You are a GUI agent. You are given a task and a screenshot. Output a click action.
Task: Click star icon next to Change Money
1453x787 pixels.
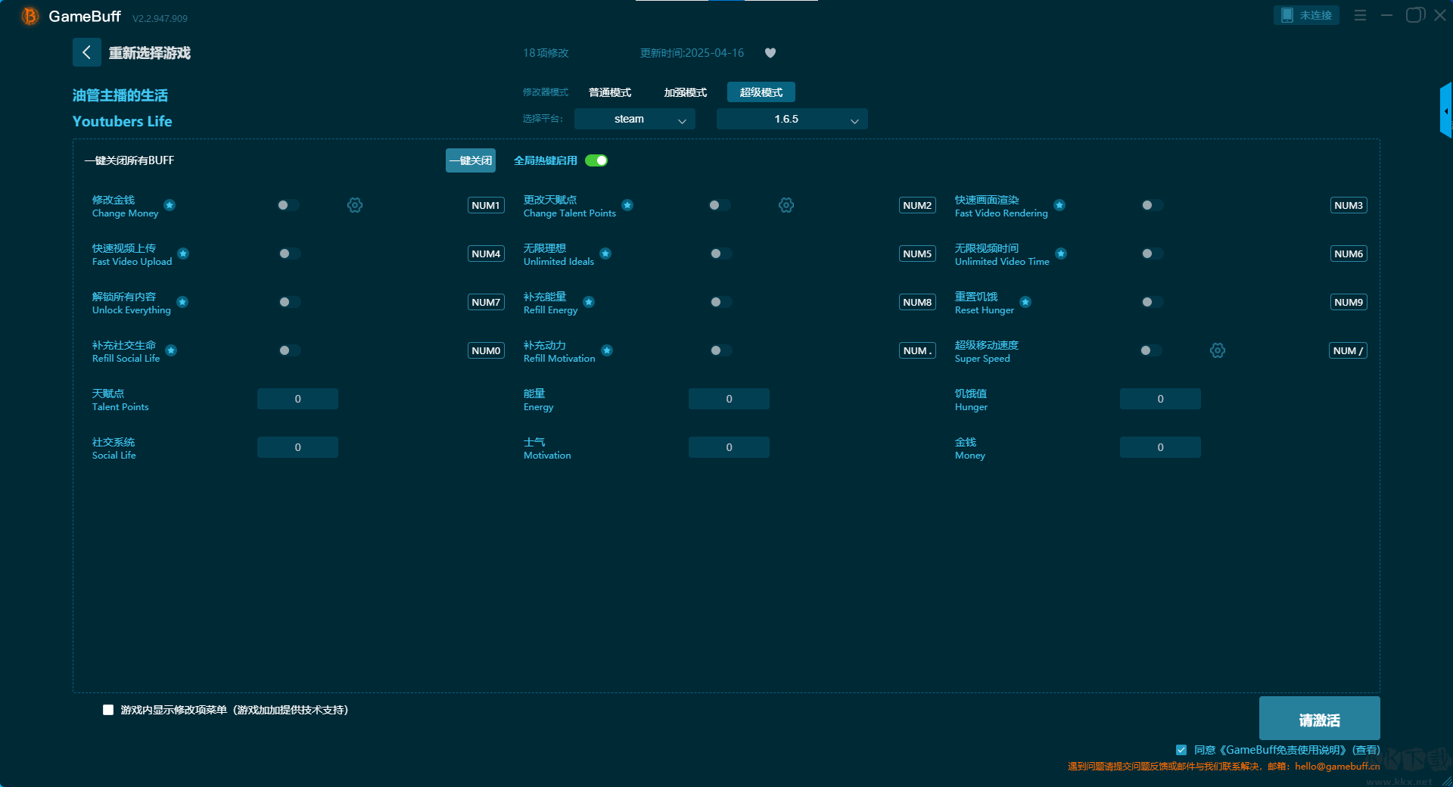[x=170, y=205]
